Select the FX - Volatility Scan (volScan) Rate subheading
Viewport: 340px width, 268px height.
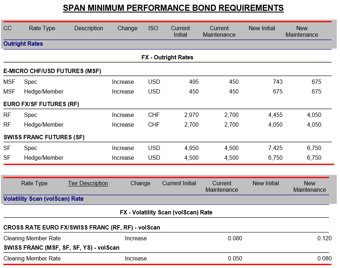tap(166, 212)
